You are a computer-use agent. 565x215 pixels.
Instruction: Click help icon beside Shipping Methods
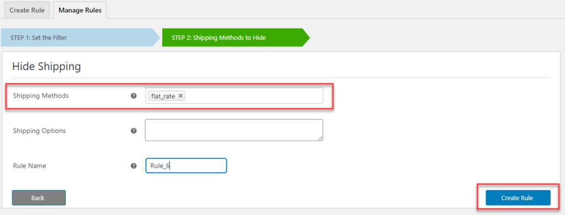click(x=134, y=96)
